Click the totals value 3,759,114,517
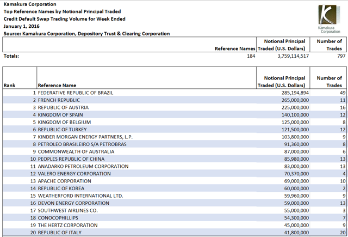This screenshot has height=237, width=348. [x=293, y=56]
